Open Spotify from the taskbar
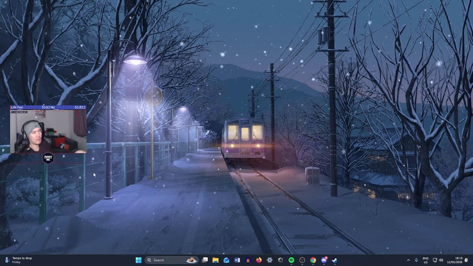The image size is (473, 266). [291, 260]
